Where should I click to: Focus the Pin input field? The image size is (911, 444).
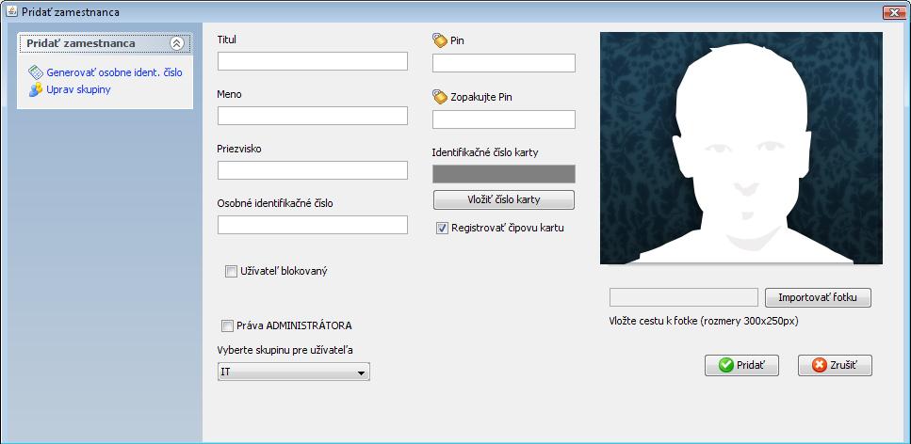pos(504,63)
